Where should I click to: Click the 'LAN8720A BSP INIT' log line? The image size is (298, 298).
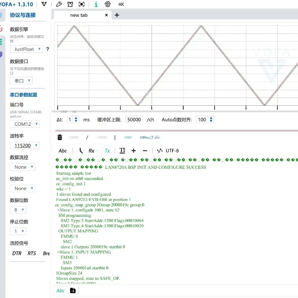coord(155,167)
